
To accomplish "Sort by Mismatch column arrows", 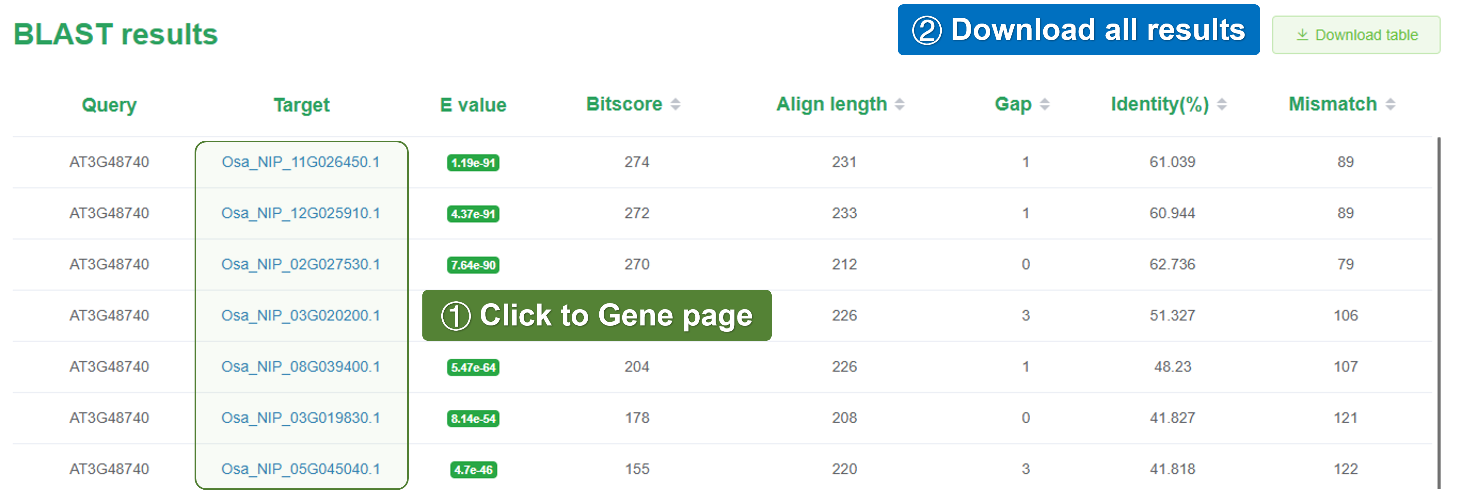I will pyautogui.click(x=1390, y=104).
